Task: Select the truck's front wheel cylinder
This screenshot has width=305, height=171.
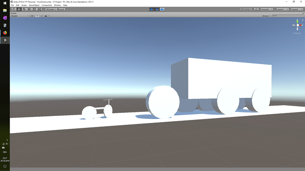Action: pos(163,102)
